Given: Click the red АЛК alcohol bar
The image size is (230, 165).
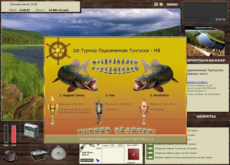Looking at the screenshot, I should click(14, 134).
